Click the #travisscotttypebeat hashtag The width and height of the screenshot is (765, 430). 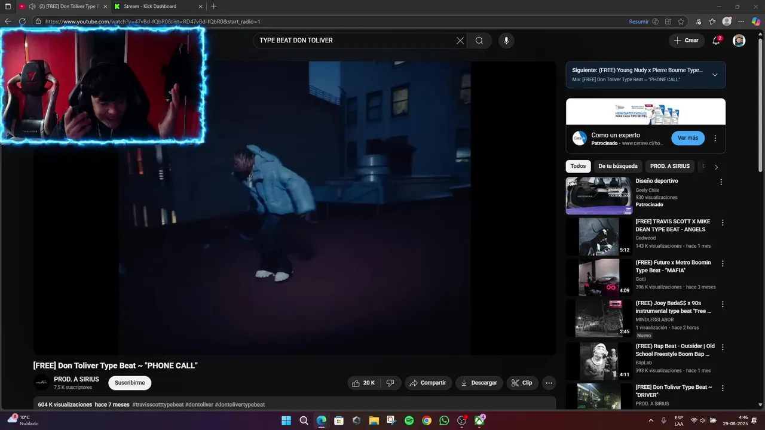click(x=158, y=404)
